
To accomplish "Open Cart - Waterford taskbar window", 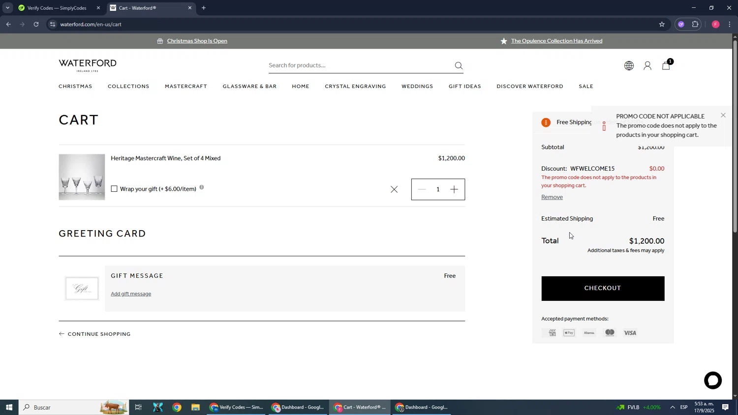I will click(x=361, y=407).
